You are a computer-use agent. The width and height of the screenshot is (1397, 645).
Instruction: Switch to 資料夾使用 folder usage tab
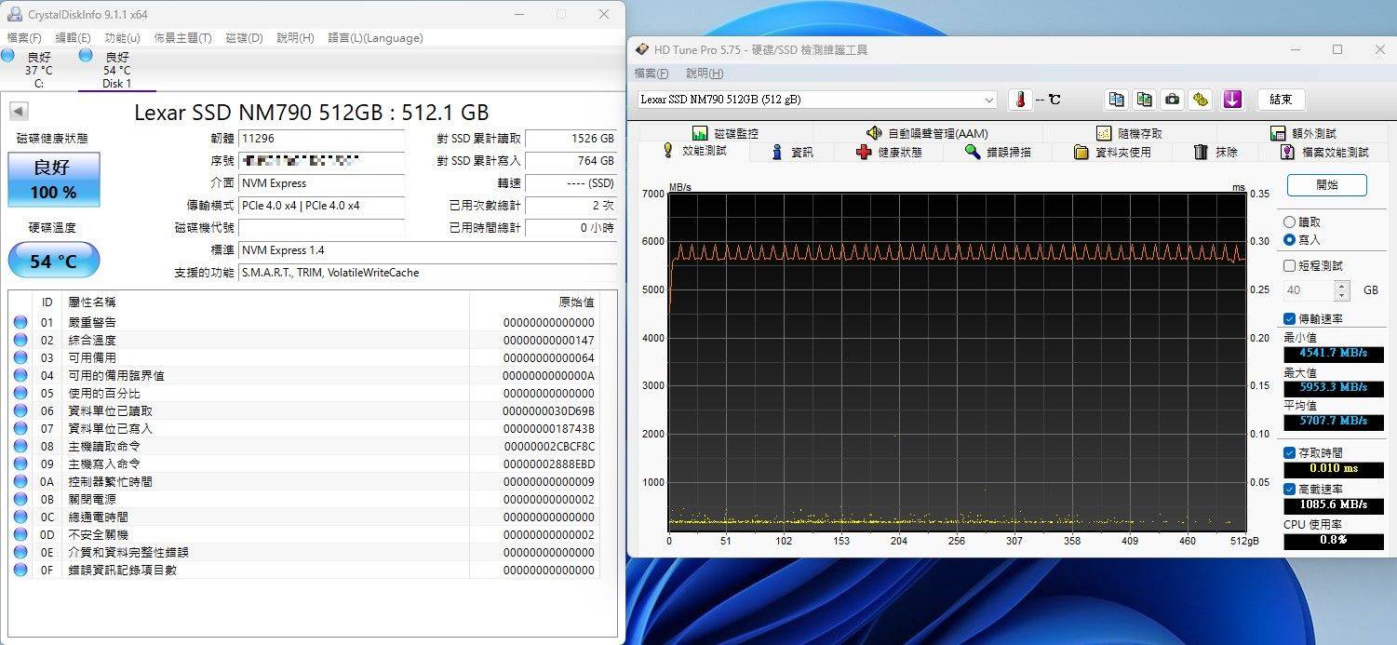(x=1111, y=152)
